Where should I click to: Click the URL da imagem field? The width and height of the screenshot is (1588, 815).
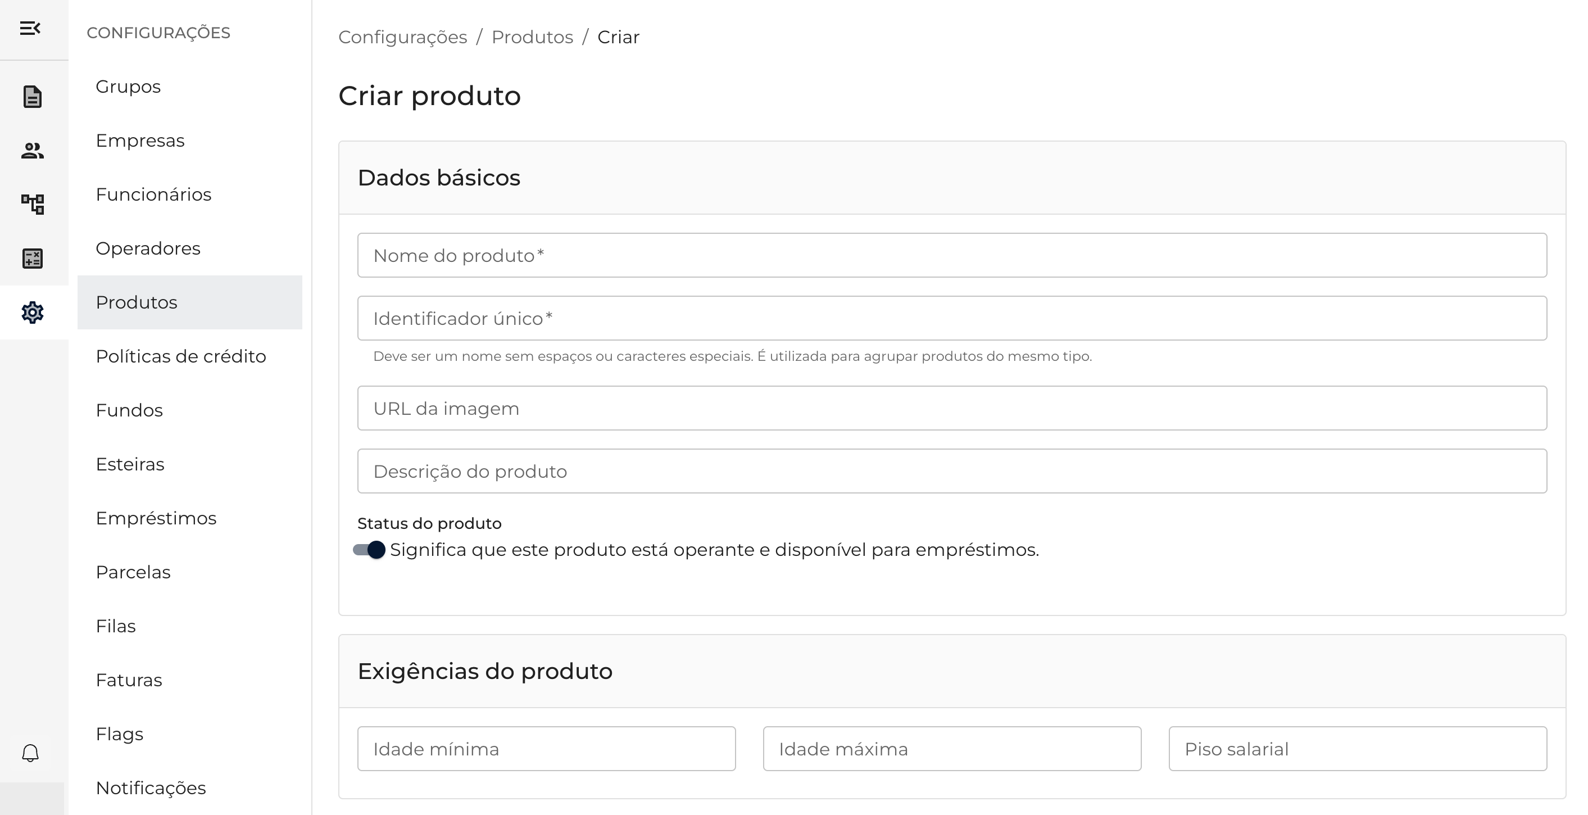tap(952, 408)
